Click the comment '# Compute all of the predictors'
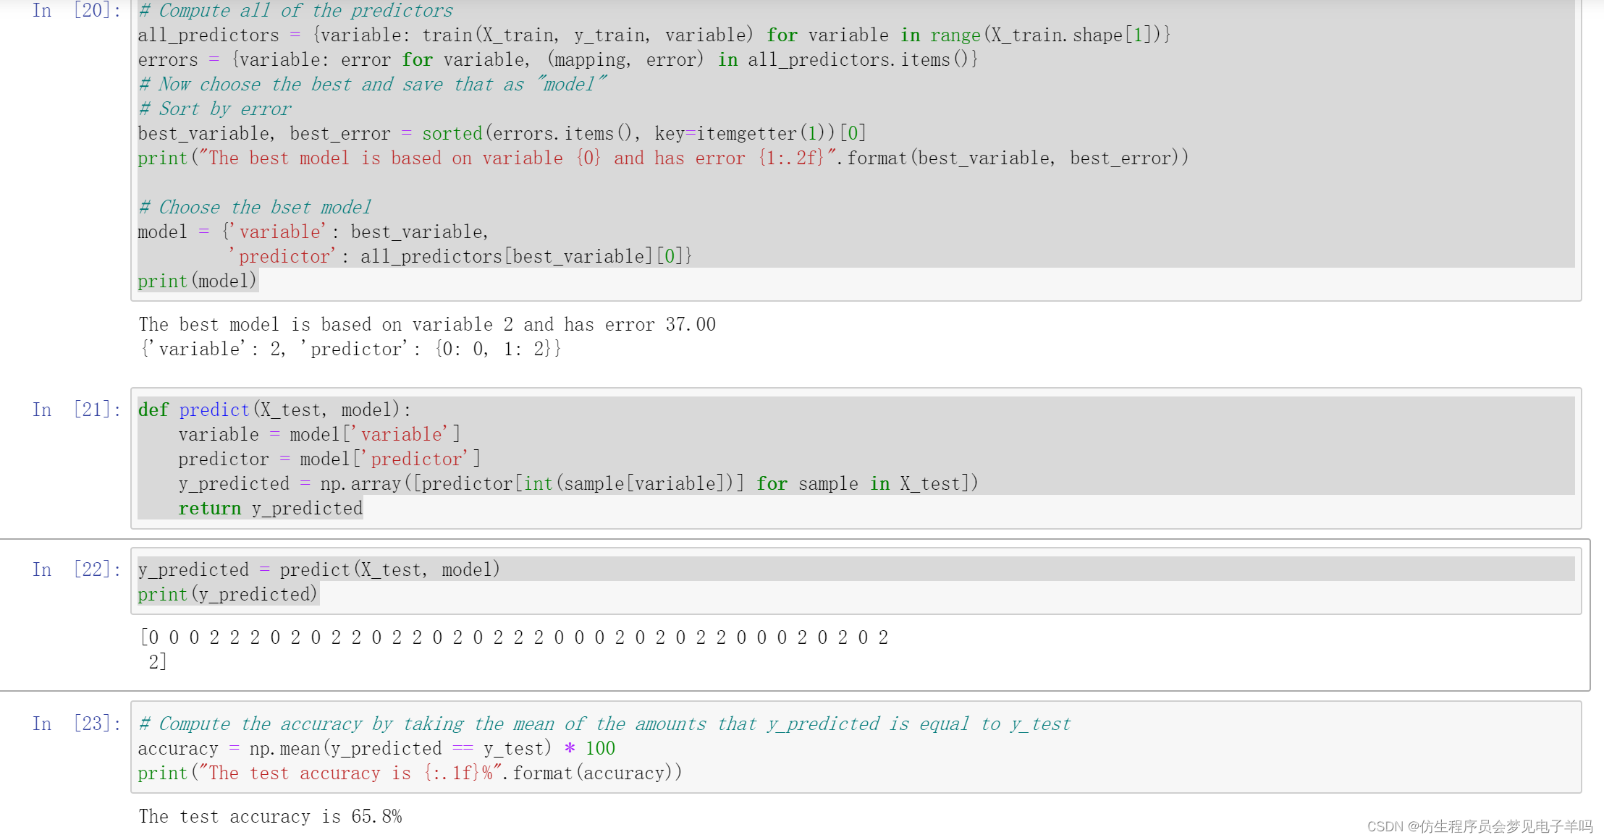Screen dimensions: 1604x840 [295, 10]
